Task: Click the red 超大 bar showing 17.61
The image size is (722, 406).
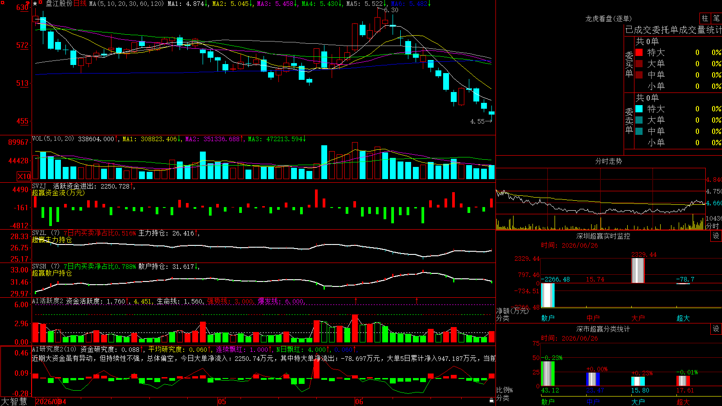Action: 683,381
